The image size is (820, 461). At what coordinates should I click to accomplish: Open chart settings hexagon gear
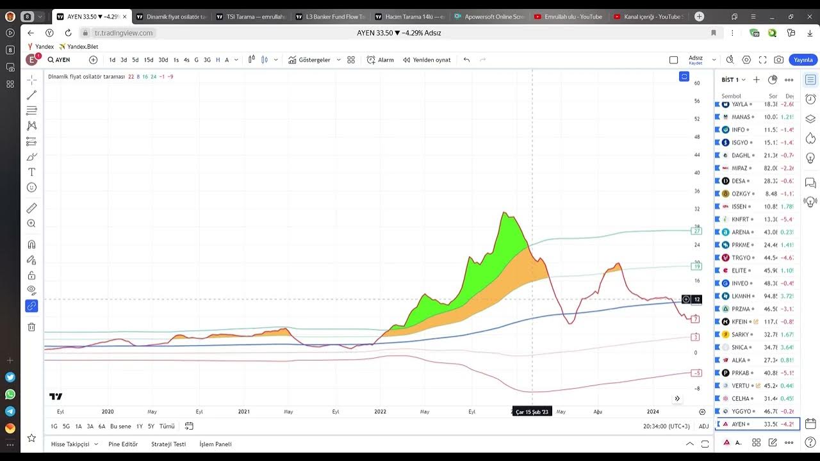(x=746, y=60)
